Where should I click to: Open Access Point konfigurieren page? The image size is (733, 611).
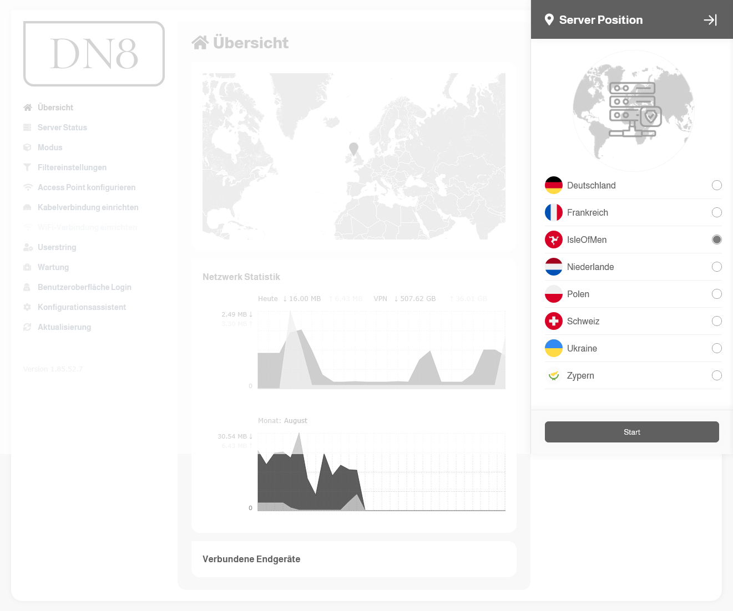[x=86, y=187]
